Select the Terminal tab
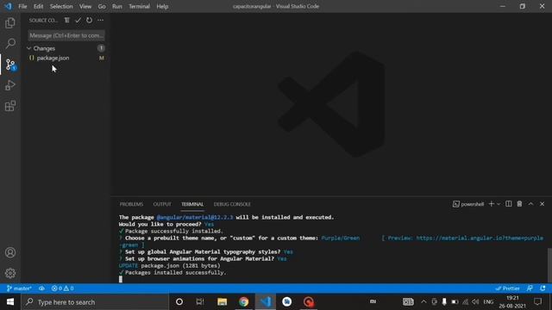The width and height of the screenshot is (552, 310). [192, 204]
